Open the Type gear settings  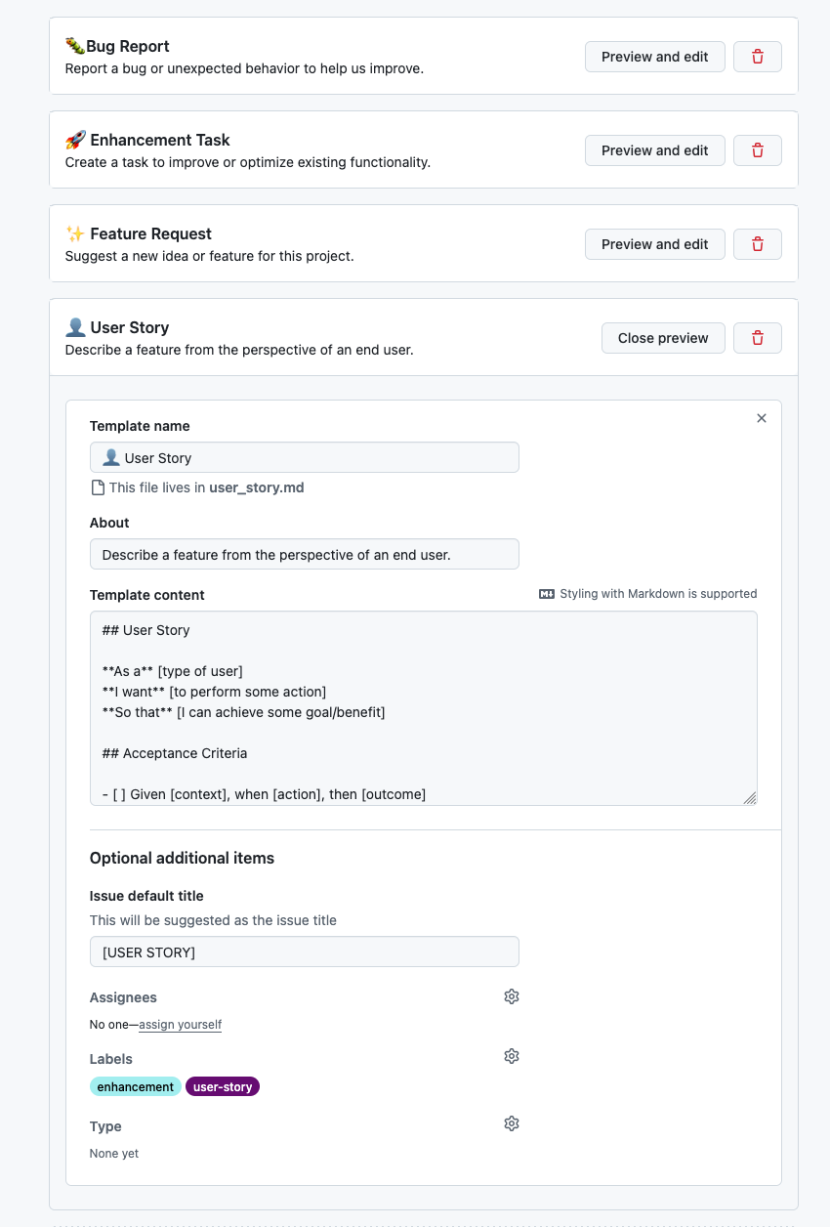pyautogui.click(x=512, y=1123)
